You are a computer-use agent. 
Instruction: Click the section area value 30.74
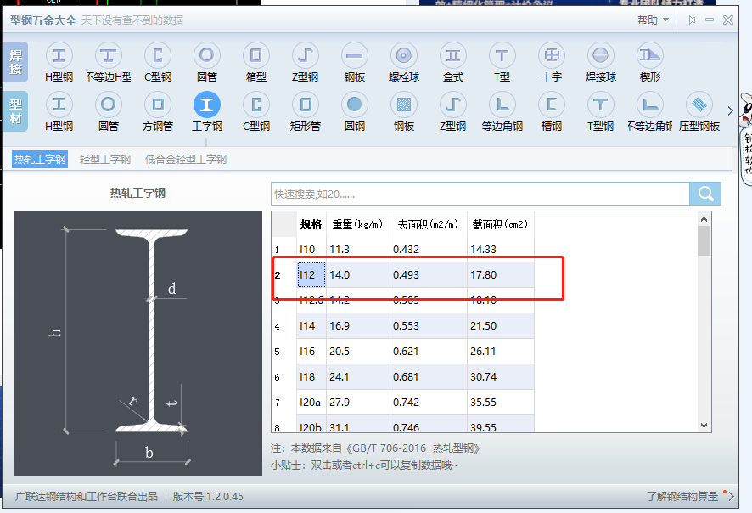click(x=484, y=377)
